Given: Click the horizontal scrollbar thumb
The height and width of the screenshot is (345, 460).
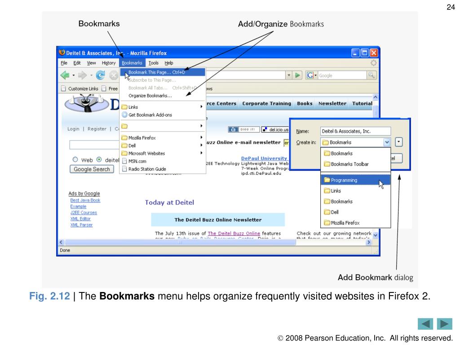Looking at the screenshot, I should [180, 242].
